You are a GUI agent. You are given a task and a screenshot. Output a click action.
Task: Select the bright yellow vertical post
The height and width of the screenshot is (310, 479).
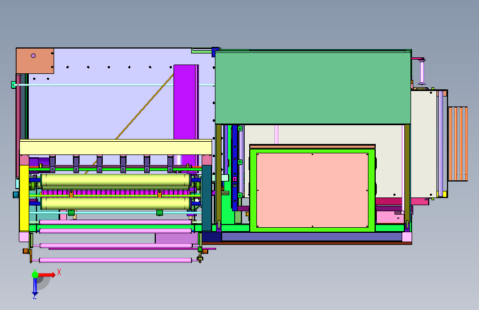click(24, 199)
